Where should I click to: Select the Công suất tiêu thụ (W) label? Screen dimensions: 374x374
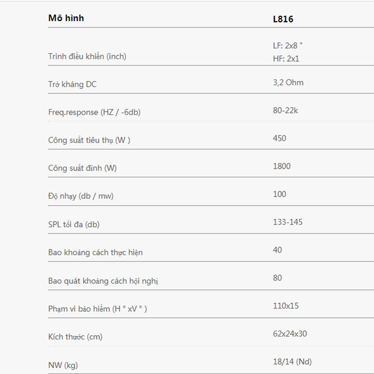click(89, 140)
